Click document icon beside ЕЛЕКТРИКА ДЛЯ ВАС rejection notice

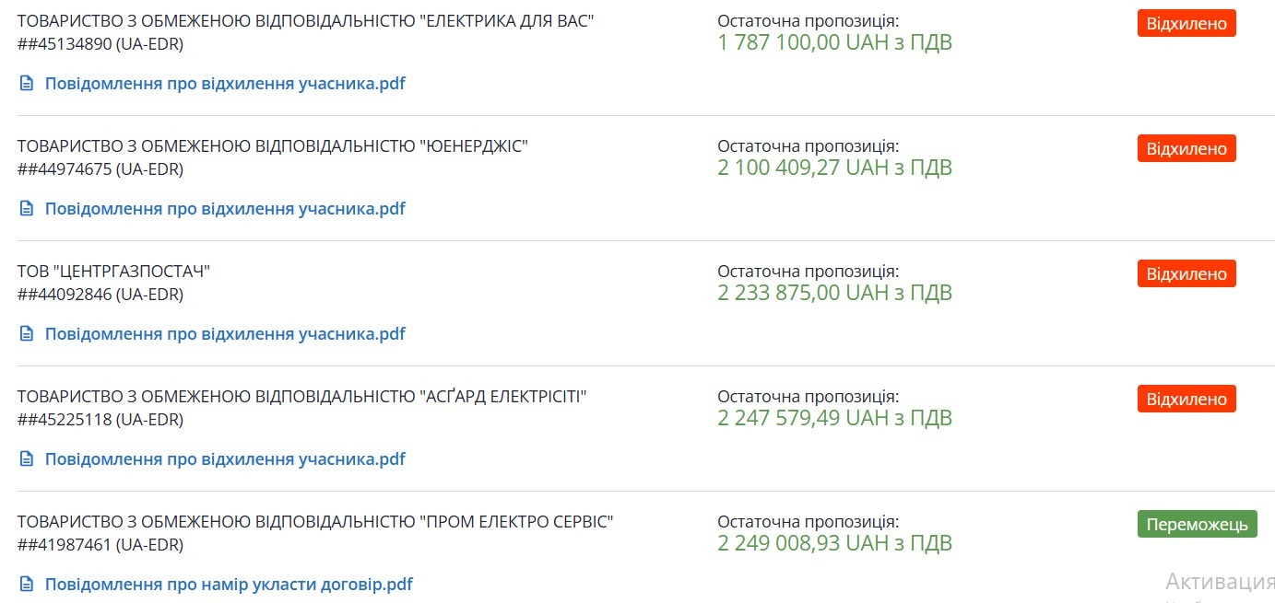pyautogui.click(x=27, y=84)
